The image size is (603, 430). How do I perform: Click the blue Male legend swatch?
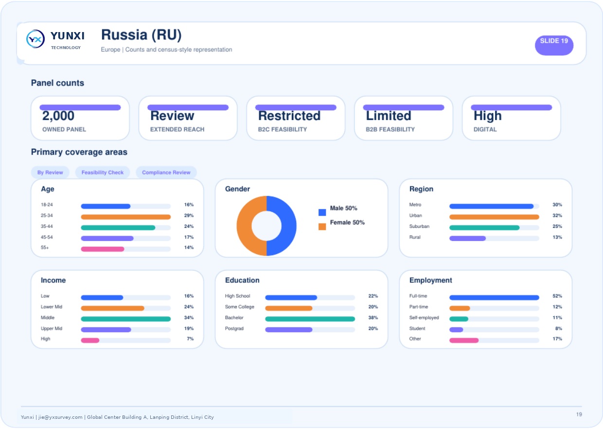pos(322,212)
